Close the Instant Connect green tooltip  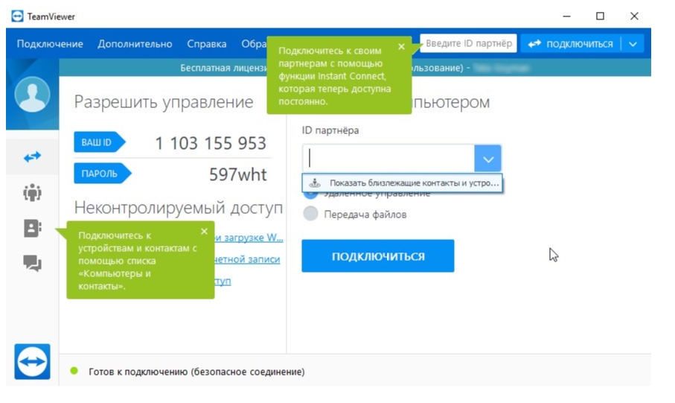[401, 46]
